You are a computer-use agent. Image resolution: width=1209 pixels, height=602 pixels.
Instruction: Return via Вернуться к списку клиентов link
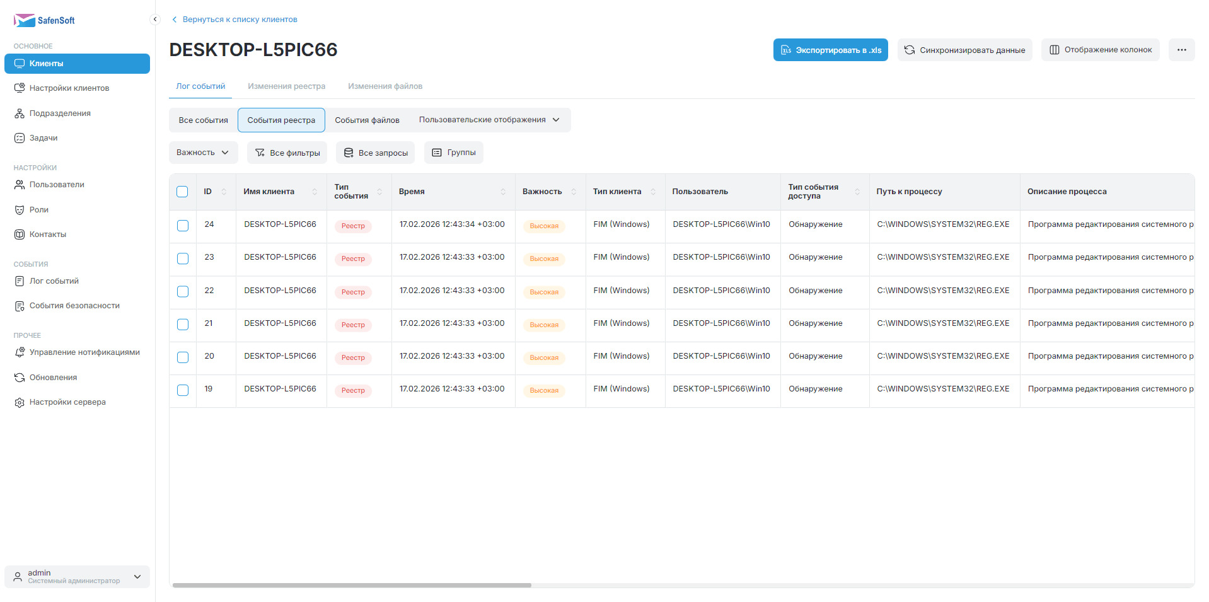240,20
